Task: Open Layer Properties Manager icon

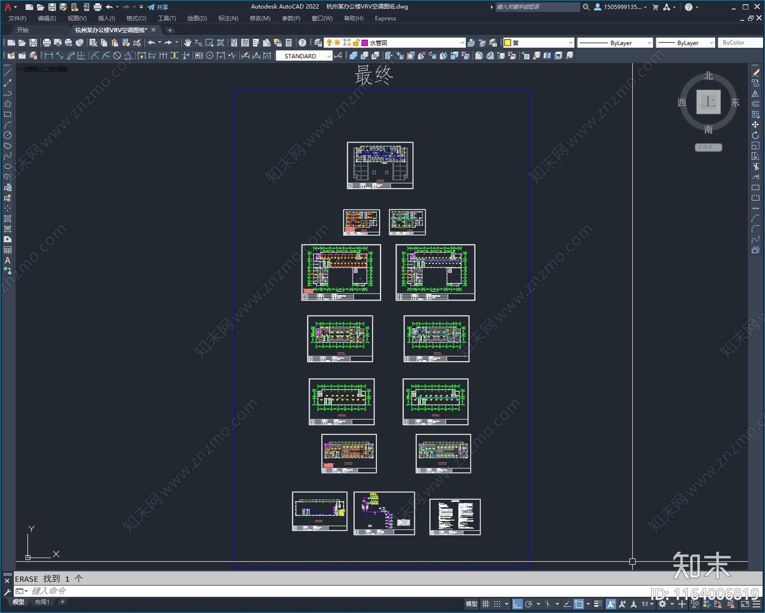Action: coord(318,43)
